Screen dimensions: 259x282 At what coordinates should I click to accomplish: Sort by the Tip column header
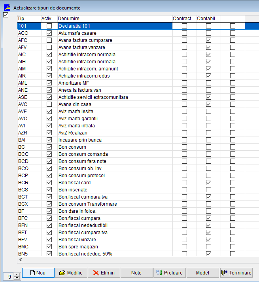click(28, 19)
